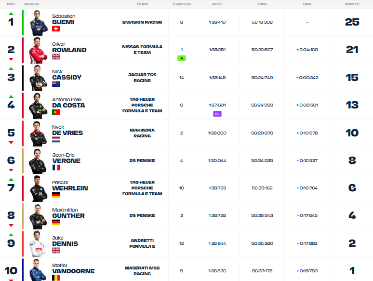Select the POINTS column header
Viewport: 373px width, 281px height.
point(352,4)
